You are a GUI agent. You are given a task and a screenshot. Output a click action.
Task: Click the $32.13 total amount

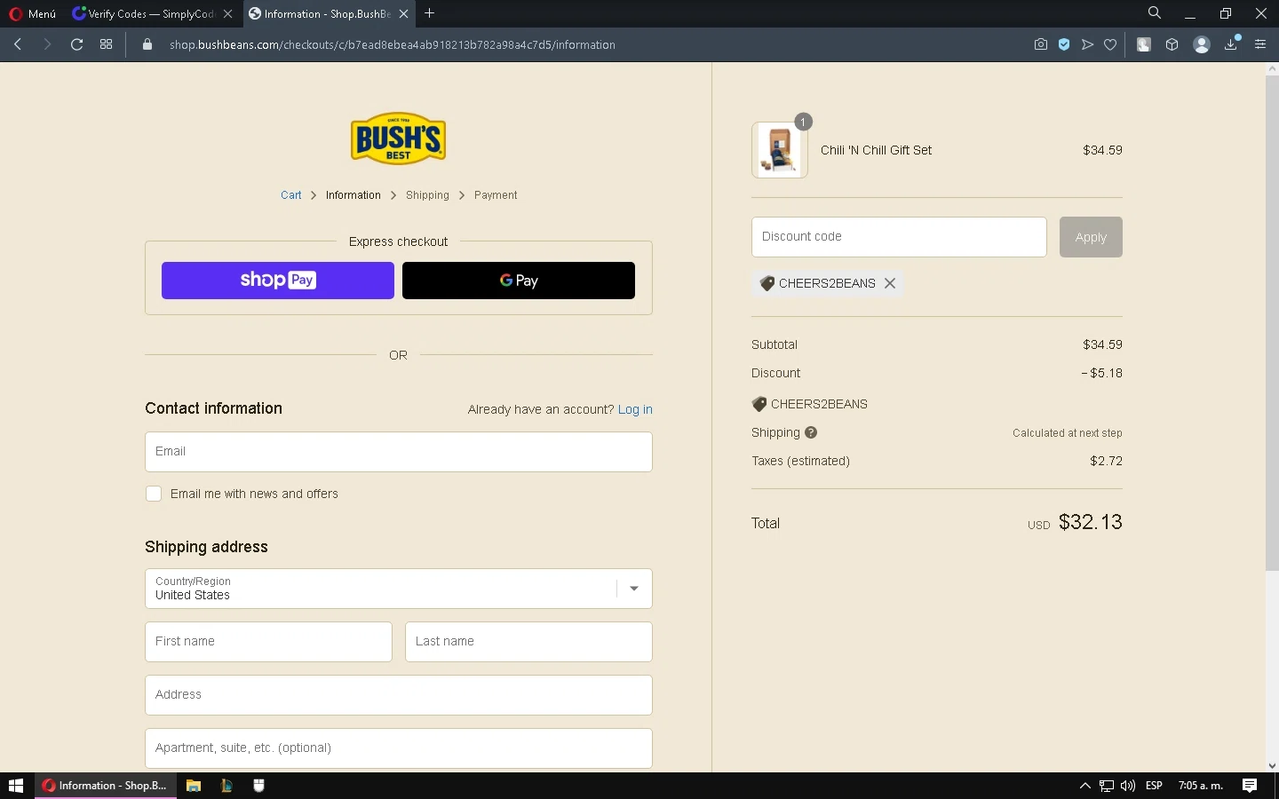(1091, 522)
